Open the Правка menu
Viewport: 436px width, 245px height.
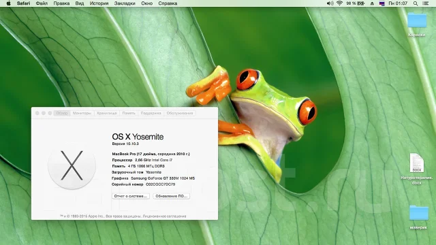[x=61, y=3]
